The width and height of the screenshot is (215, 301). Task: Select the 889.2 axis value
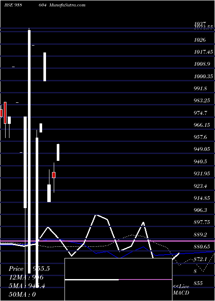coord(200,235)
